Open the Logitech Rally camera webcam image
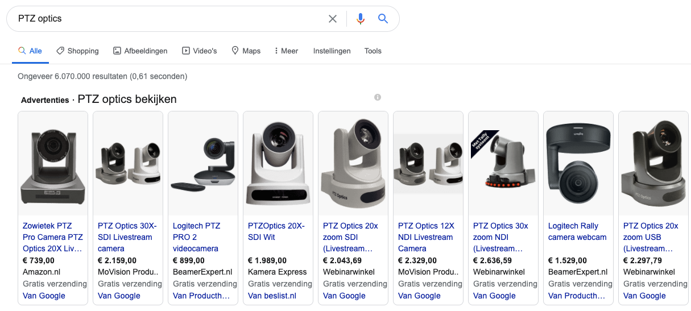Screen dimensions: 691x311 pyautogui.click(x=578, y=163)
